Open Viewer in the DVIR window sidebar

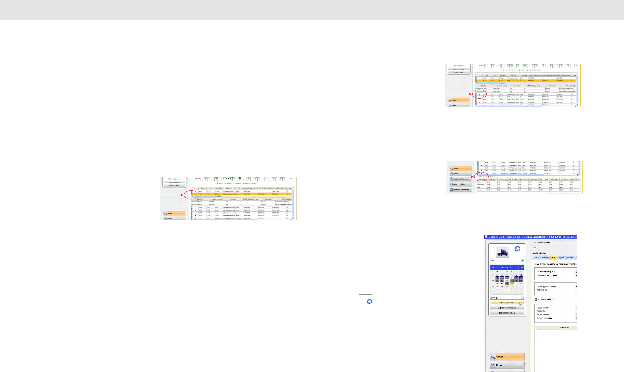(x=507, y=357)
